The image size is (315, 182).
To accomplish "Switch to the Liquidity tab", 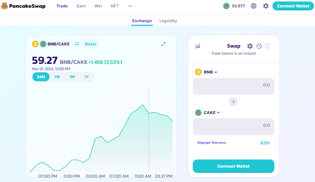I will click(x=168, y=21).
